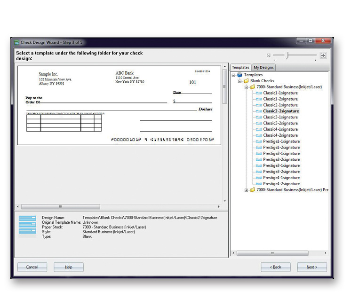Expand the second 7000-Standard Business folder

246,190
